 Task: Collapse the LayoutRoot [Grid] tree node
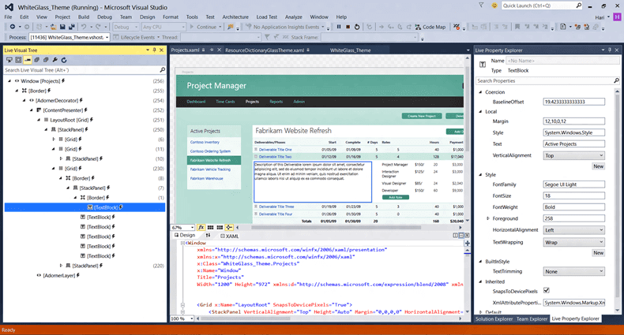tap(39, 120)
